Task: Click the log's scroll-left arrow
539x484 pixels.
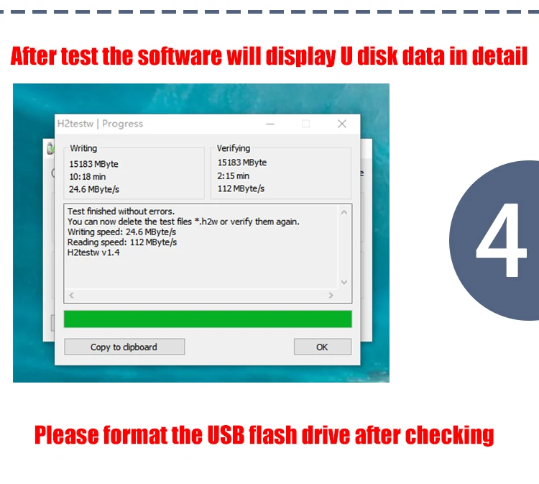Action: 71,295
